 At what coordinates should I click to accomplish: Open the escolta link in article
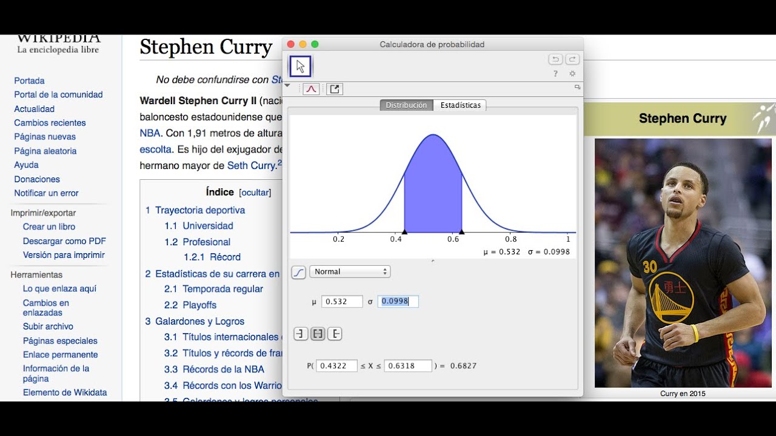(156, 149)
